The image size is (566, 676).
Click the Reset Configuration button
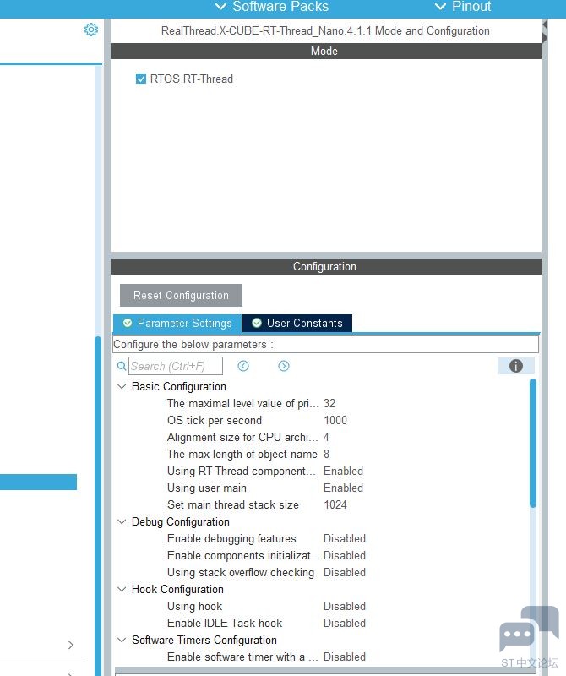pyautogui.click(x=181, y=295)
